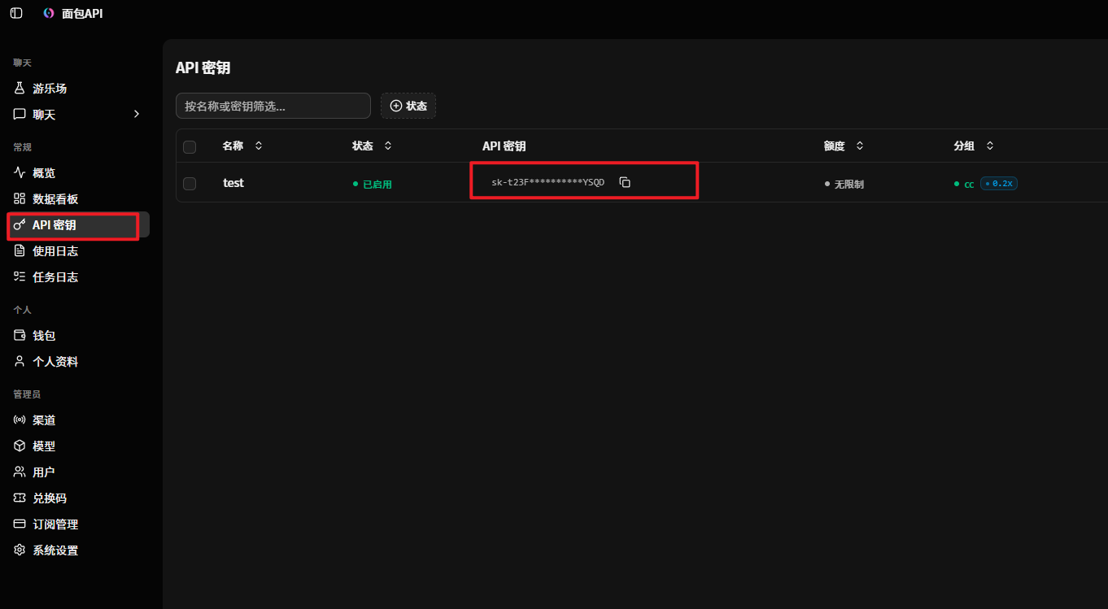Select the test row checkbox
Image resolution: width=1108 pixels, height=609 pixels.
coord(190,184)
